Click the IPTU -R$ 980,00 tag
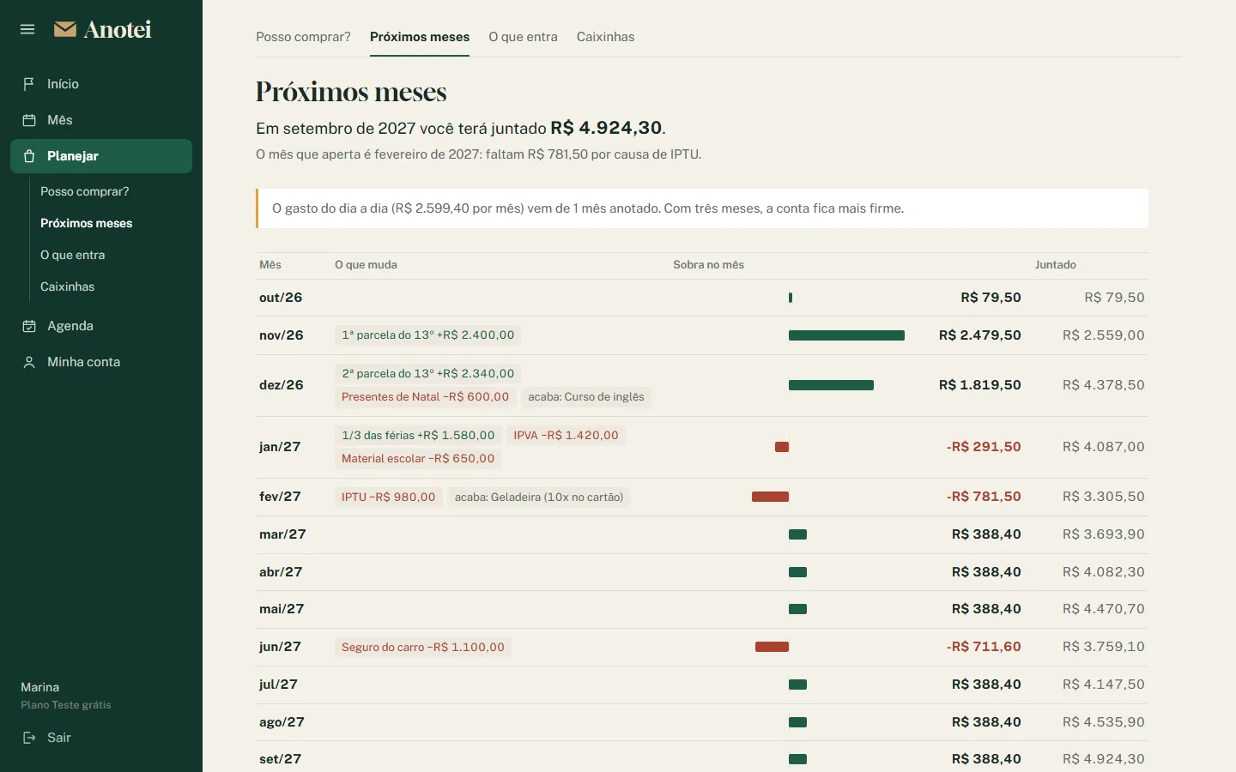The width and height of the screenshot is (1236, 772). (x=388, y=498)
